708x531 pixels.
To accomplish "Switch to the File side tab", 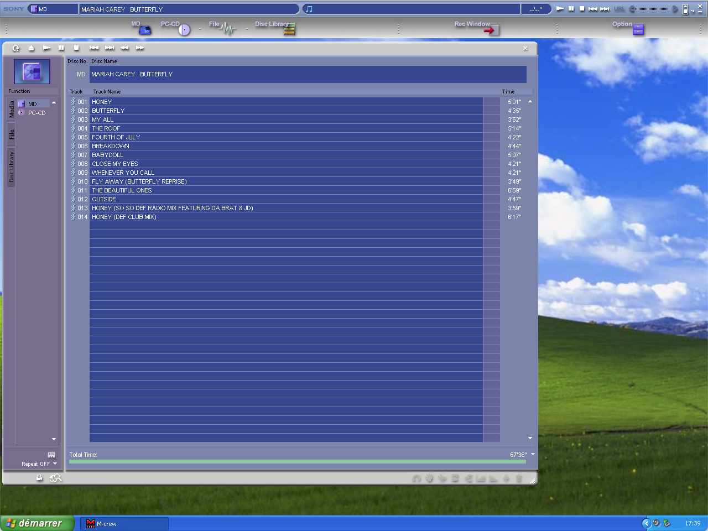I will (11, 134).
